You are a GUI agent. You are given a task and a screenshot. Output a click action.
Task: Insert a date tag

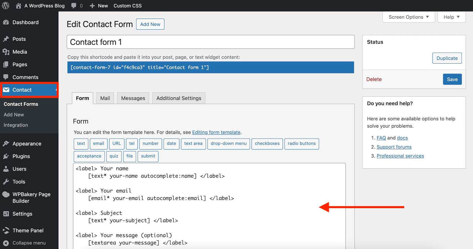pyautogui.click(x=171, y=144)
